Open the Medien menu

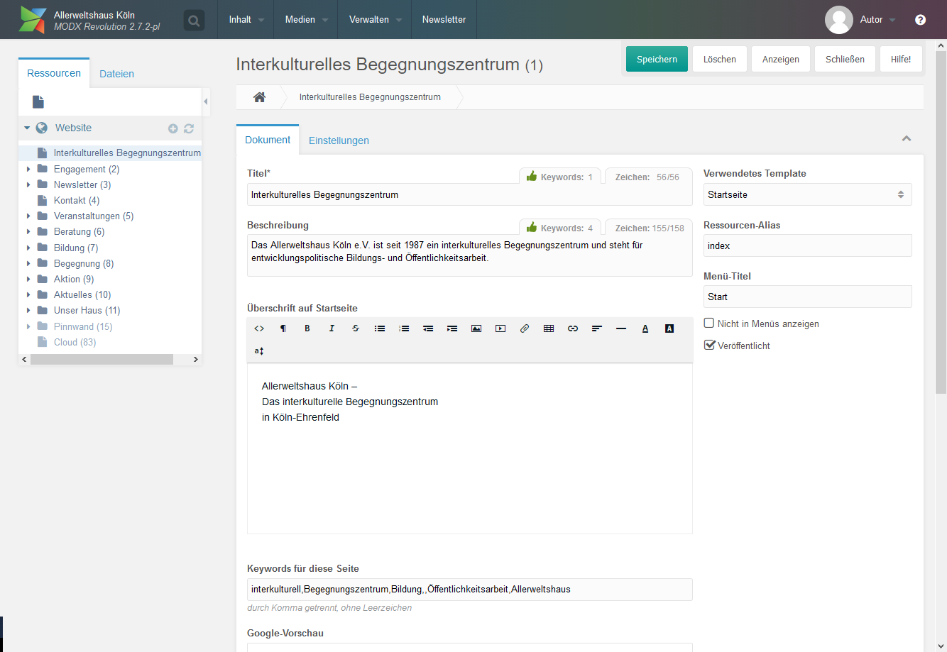click(306, 19)
